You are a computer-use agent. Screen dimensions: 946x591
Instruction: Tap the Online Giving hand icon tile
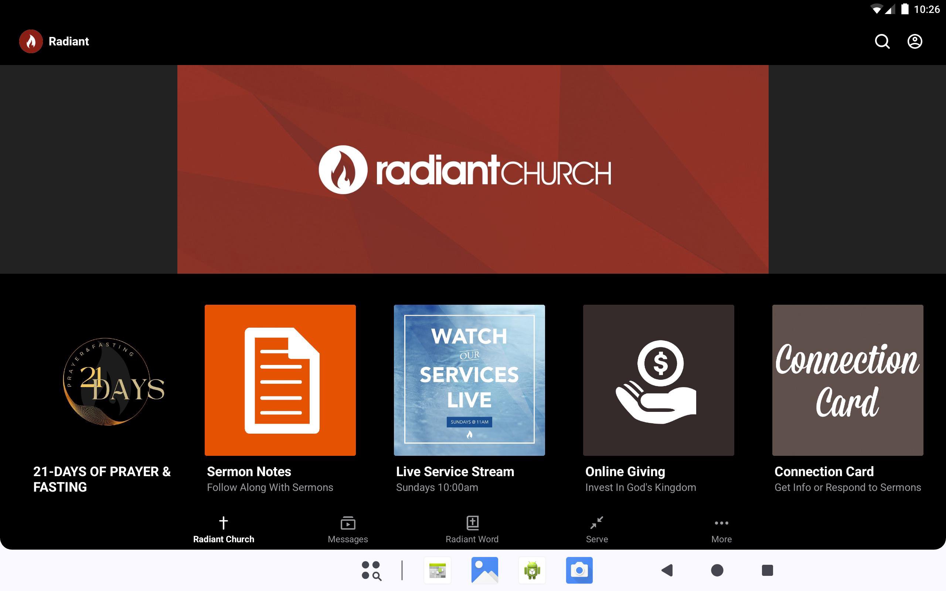pyautogui.click(x=658, y=380)
